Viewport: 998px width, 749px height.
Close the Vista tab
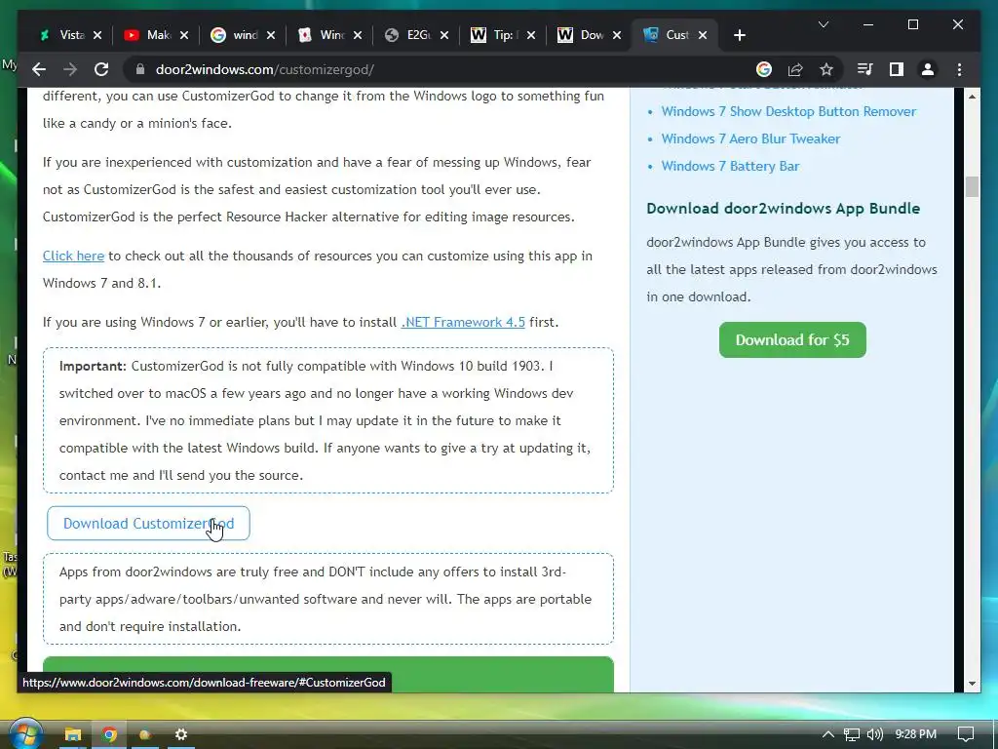[97, 35]
